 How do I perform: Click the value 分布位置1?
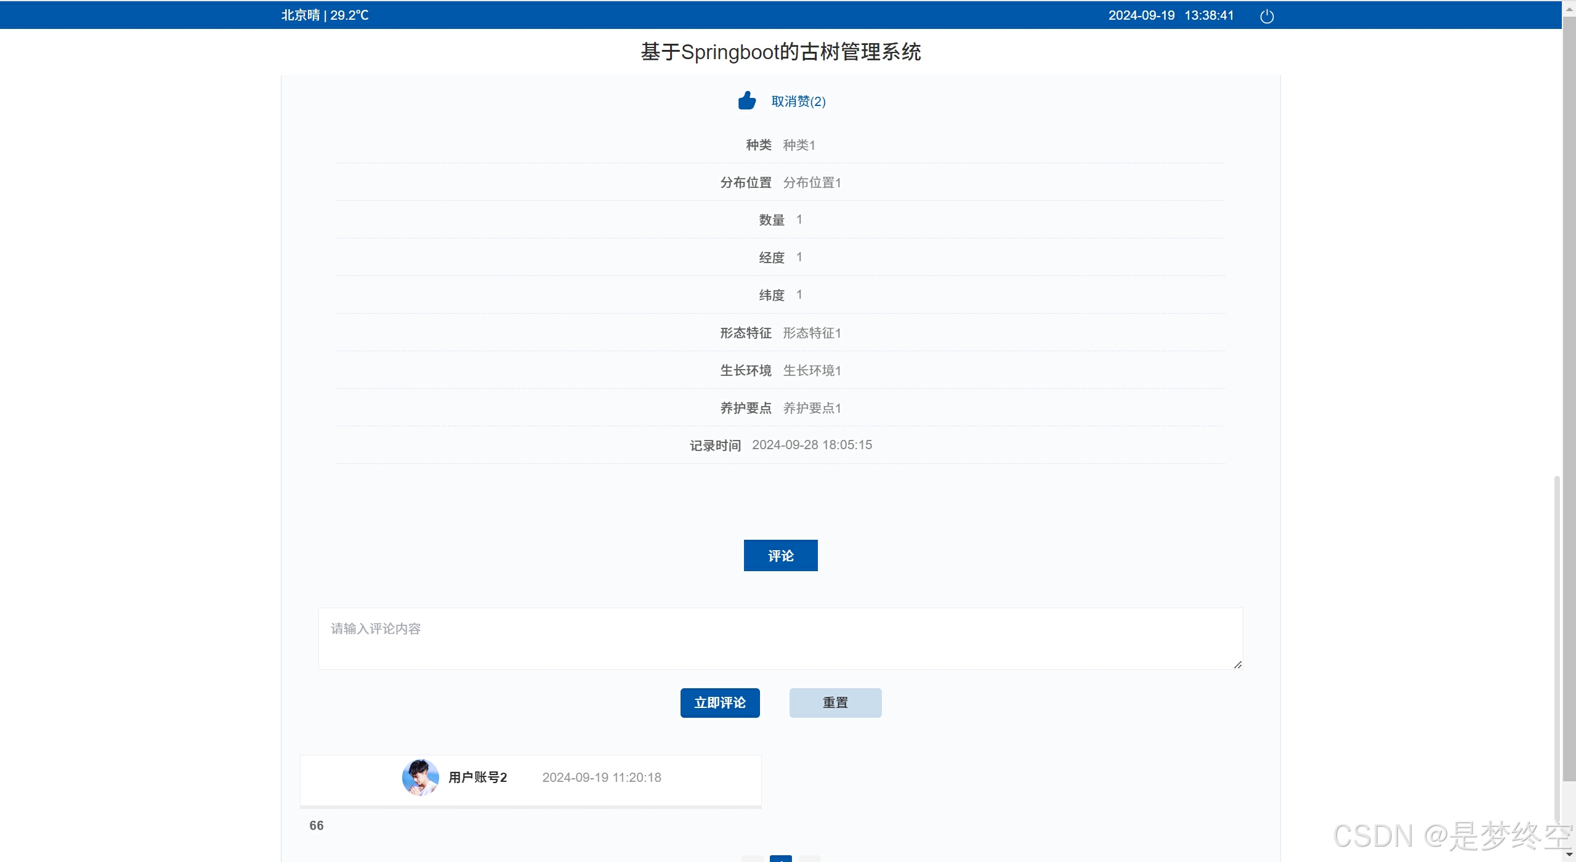[x=812, y=182]
